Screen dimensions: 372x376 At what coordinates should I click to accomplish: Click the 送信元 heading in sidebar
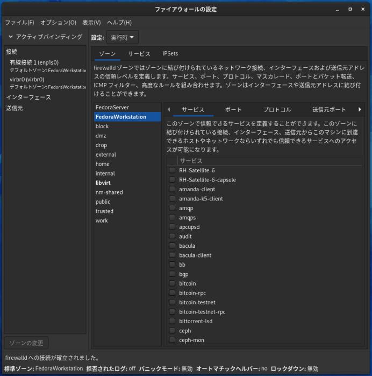tap(15, 108)
